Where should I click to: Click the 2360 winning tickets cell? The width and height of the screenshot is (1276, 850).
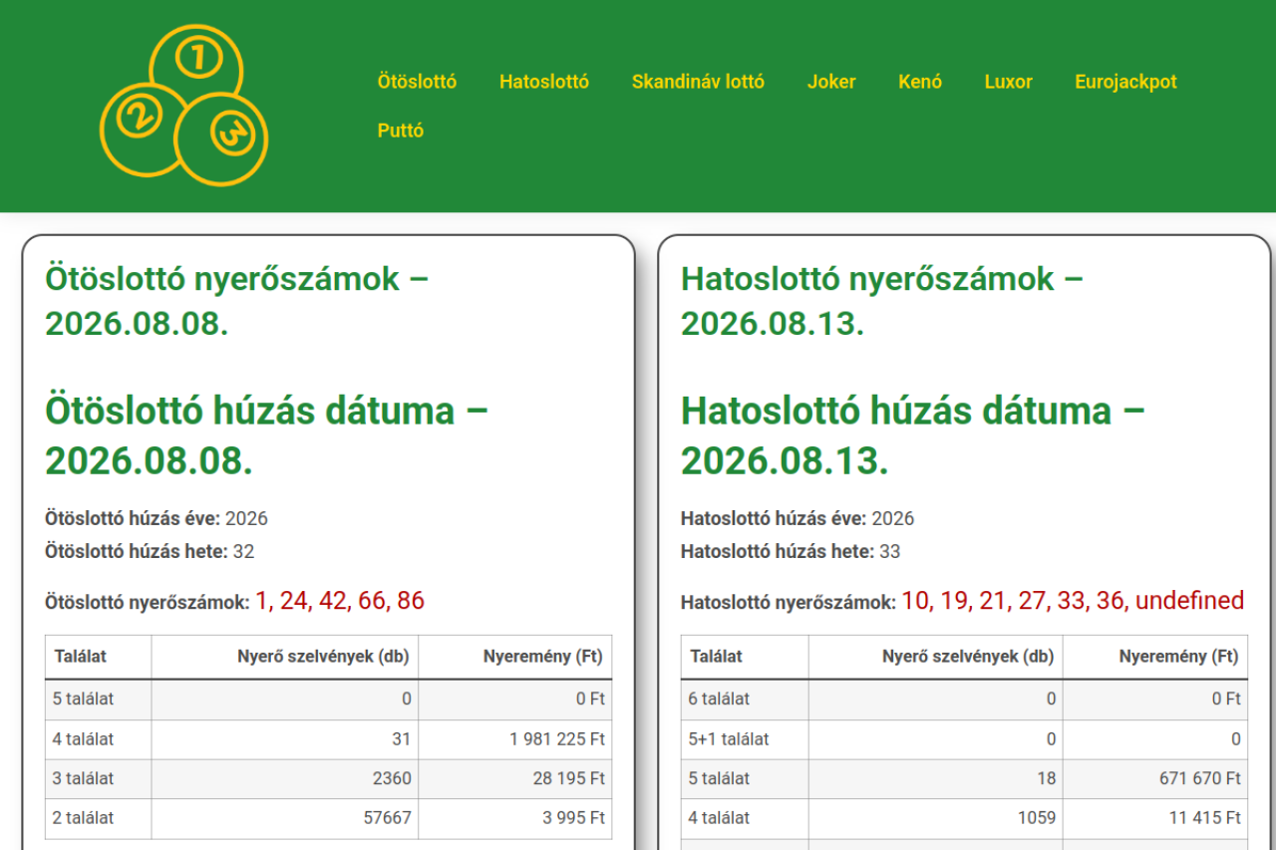[285, 778]
